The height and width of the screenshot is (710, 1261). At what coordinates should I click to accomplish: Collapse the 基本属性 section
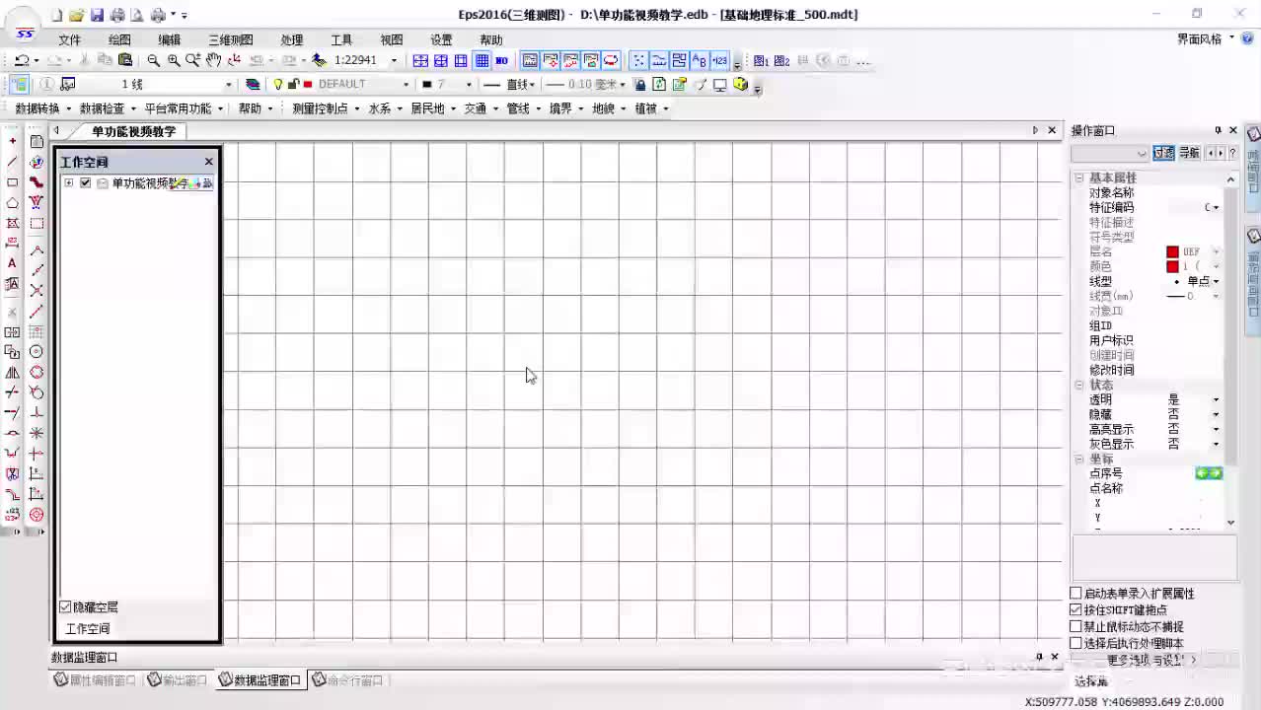coord(1079,178)
